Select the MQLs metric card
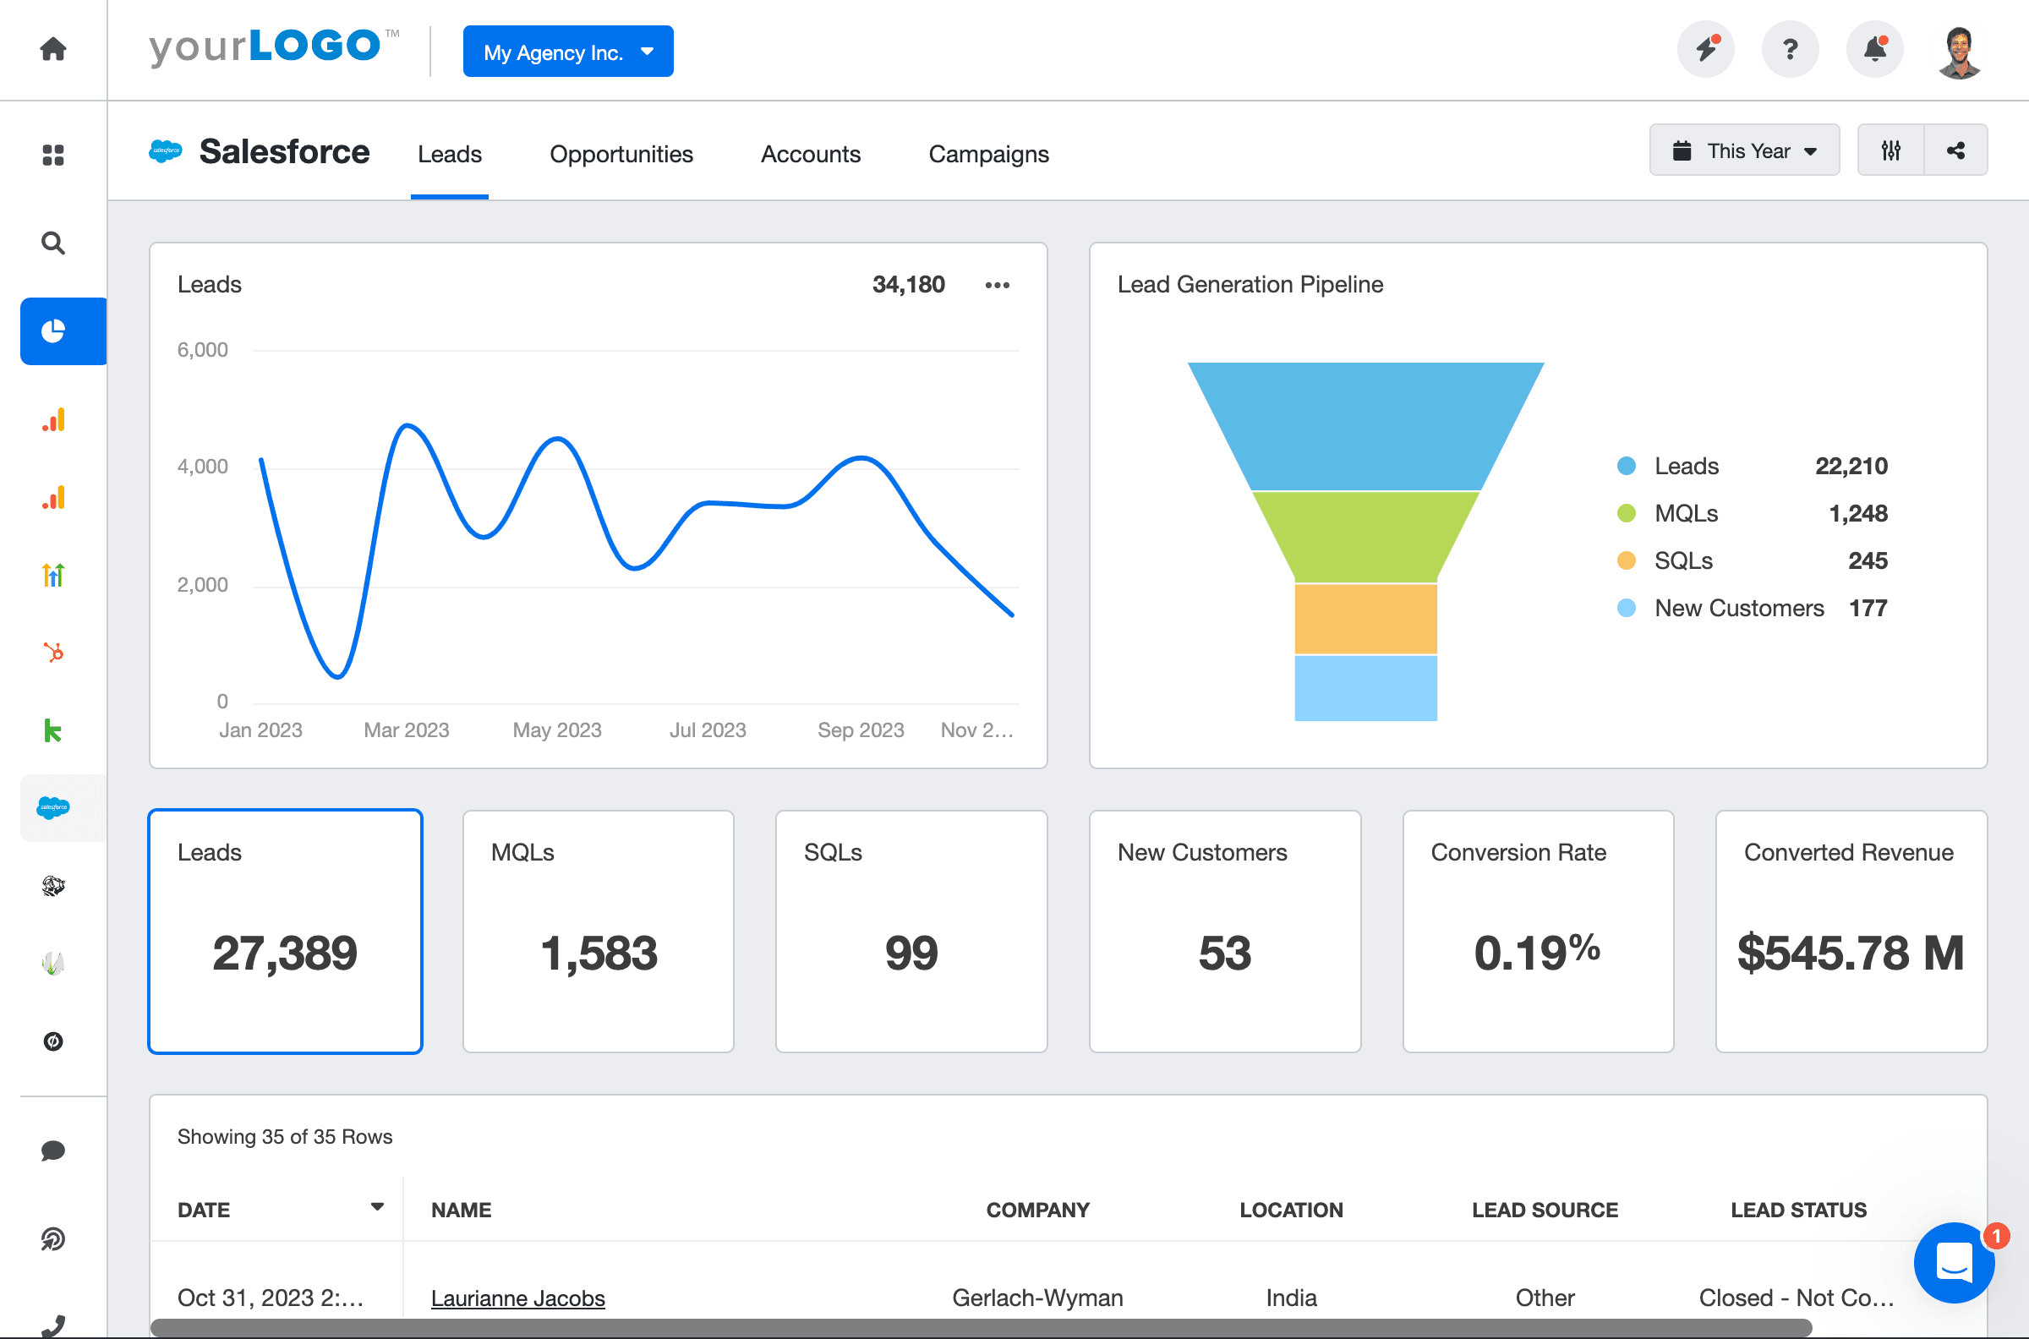Image resolution: width=2029 pixels, height=1339 pixels. tap(598, 931)
